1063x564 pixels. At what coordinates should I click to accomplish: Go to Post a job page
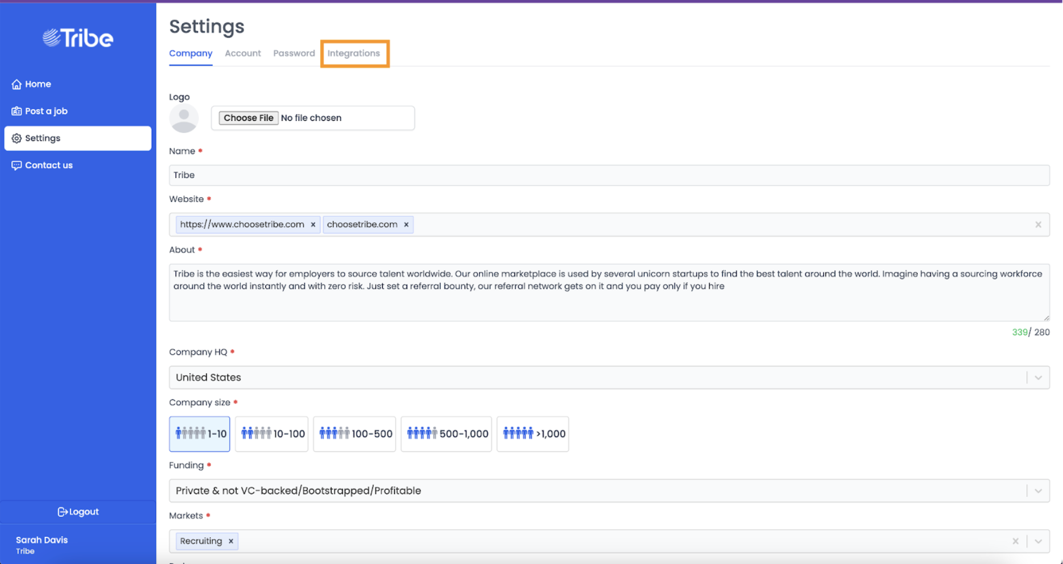pos(45,111)
